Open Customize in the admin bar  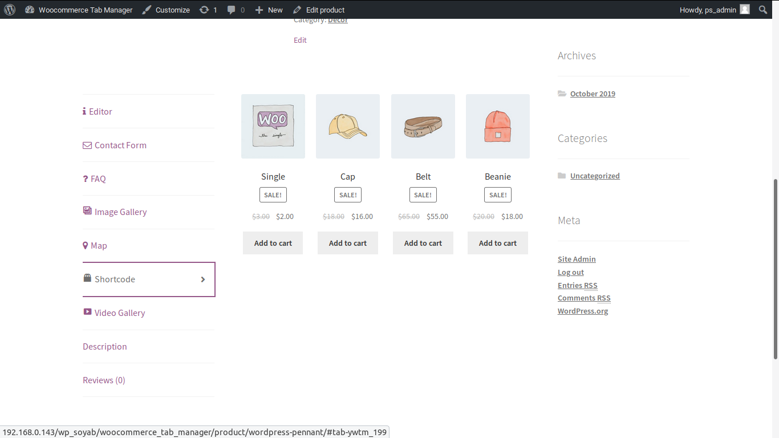[x=166, y=10]
